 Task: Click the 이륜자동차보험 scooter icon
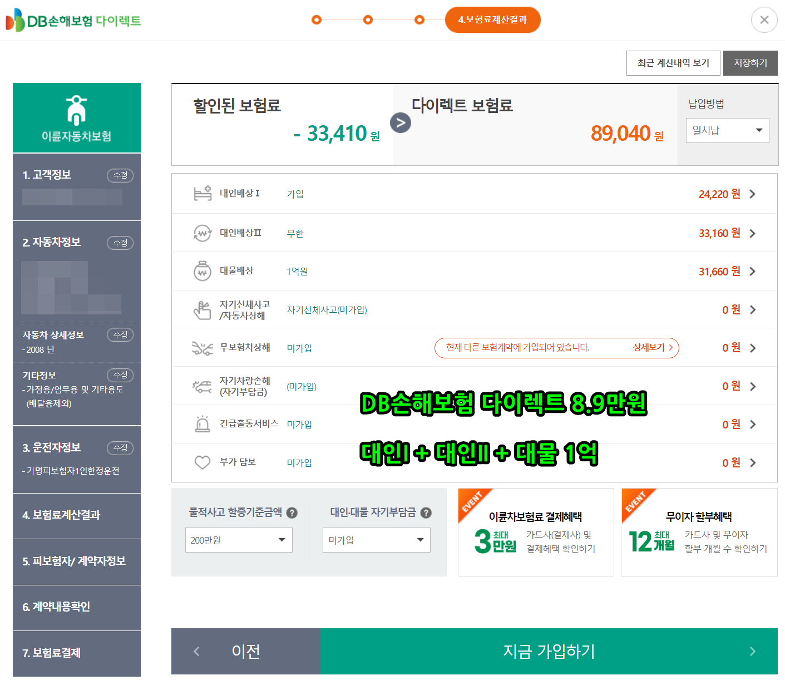[77, 110]
